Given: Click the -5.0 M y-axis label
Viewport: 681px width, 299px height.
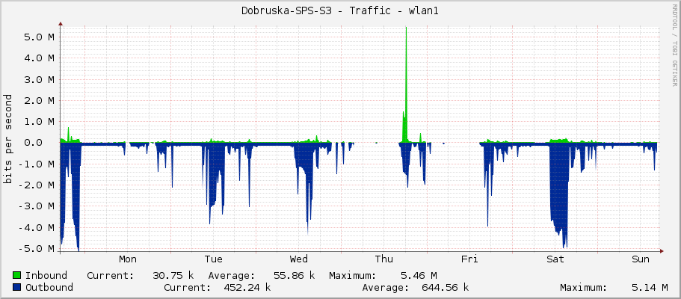Looking at the screenshot, I should pyautogui.click(x=38, y=249).
